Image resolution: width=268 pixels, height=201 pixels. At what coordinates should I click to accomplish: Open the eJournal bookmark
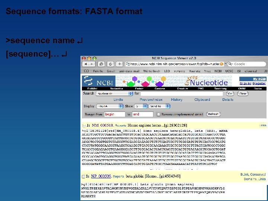[251, 71]
